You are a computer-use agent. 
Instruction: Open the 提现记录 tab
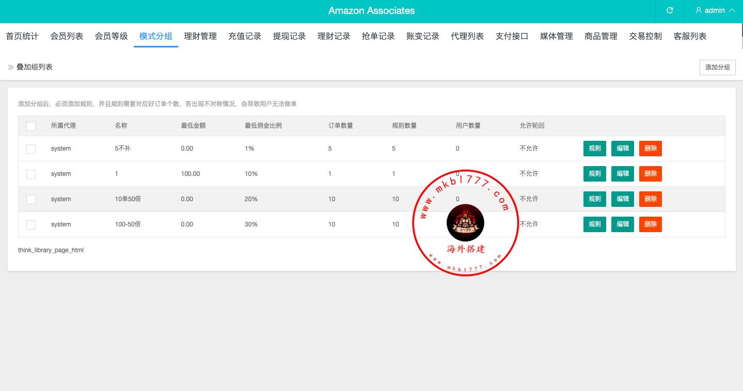289,36
